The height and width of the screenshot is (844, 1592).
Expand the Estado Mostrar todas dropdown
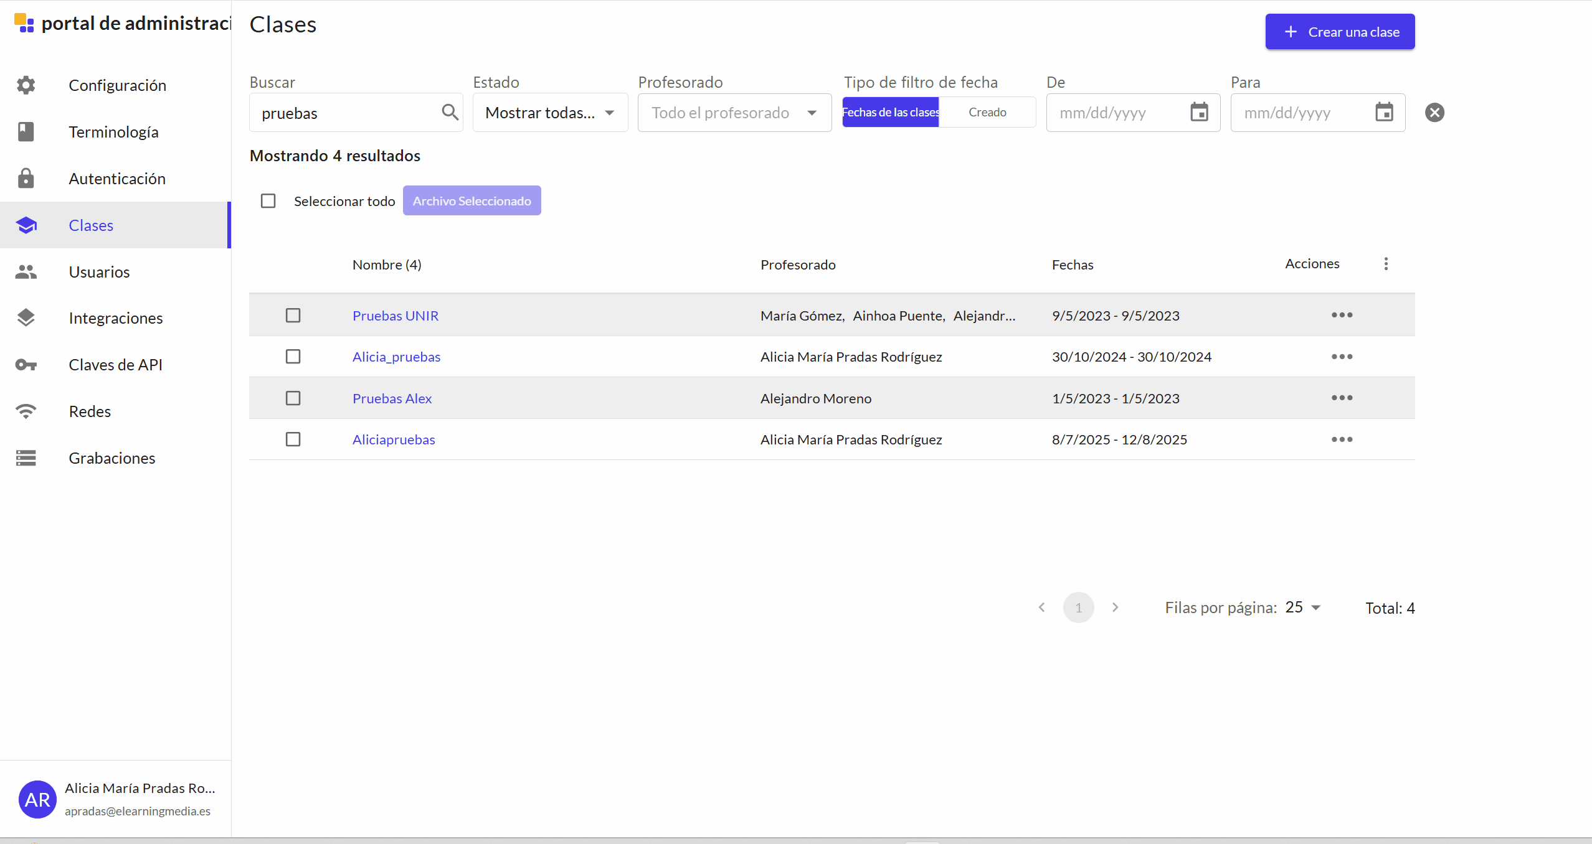pos(550,113)
